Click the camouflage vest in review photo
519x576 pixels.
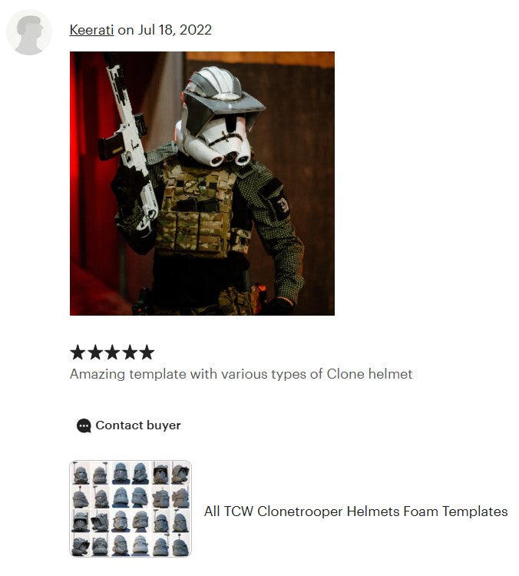(197, 210)
